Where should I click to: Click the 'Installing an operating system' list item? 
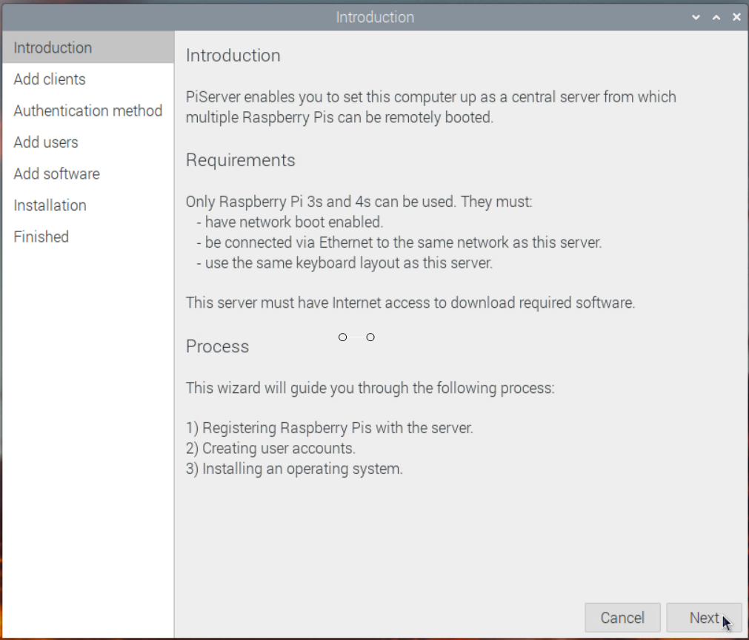coord(294,469)
